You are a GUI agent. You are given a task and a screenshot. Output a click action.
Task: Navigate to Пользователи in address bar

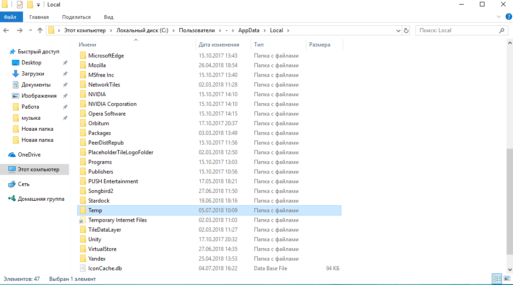197,30
